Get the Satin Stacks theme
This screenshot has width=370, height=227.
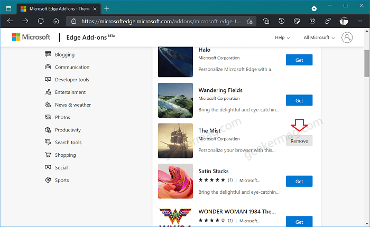(299, 181)
